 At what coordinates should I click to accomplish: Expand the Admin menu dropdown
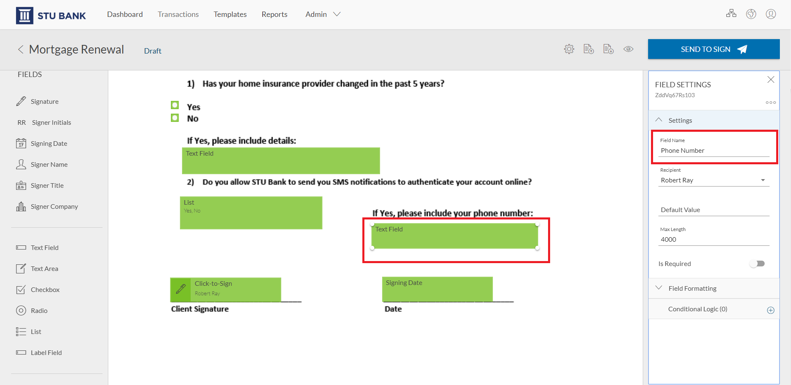click(x=323, y=14)
